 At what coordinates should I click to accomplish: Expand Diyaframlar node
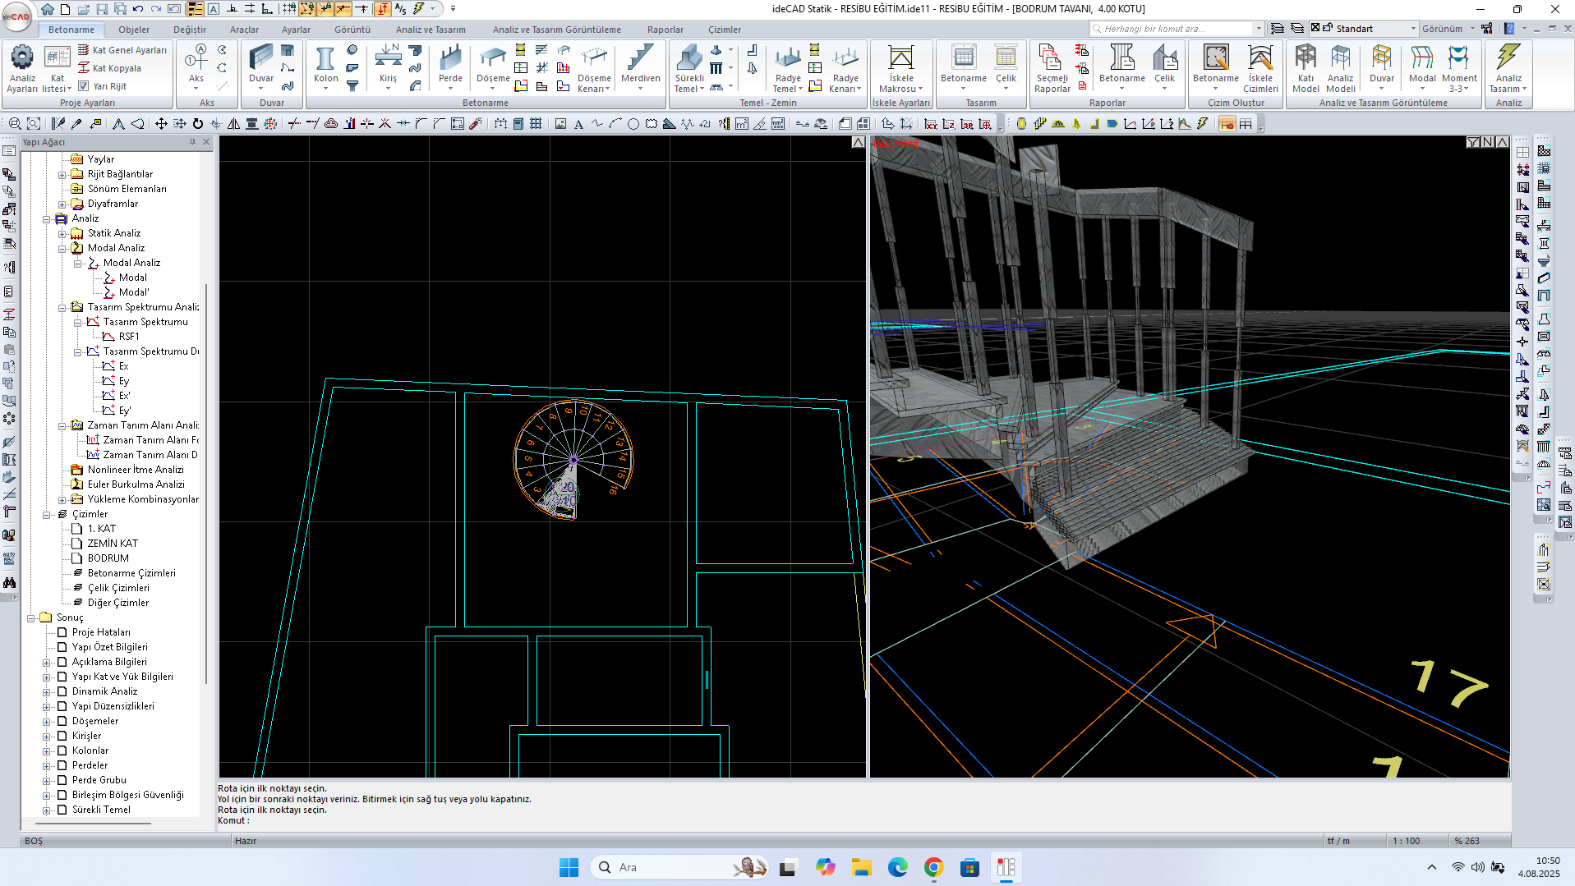62,204
